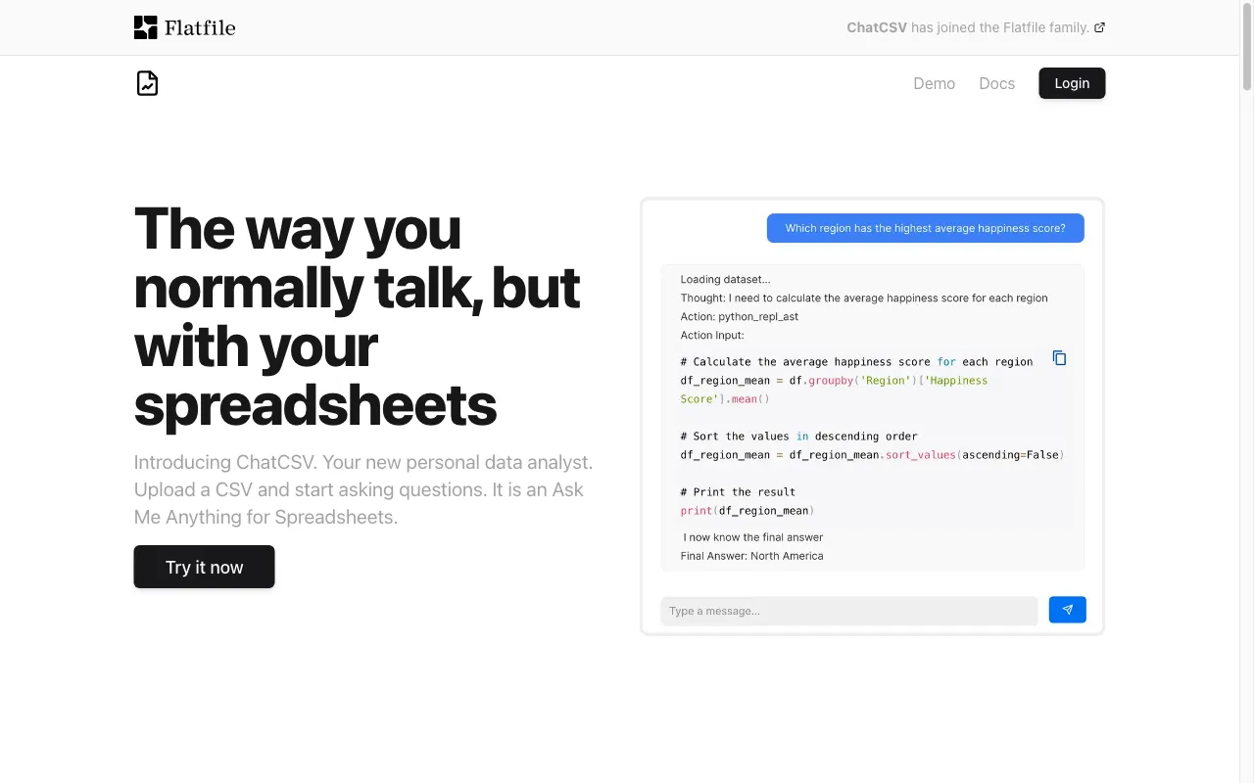Click the 'Thought: I need to calculate' line
The image size is (1254, 783).
click(x=864, y=299)
